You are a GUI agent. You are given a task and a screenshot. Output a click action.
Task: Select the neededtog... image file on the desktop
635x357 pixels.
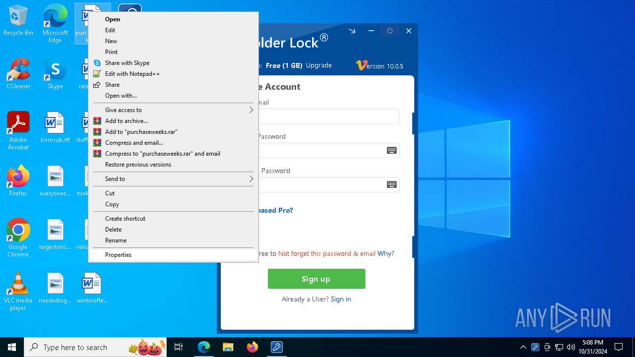point(55,289)
